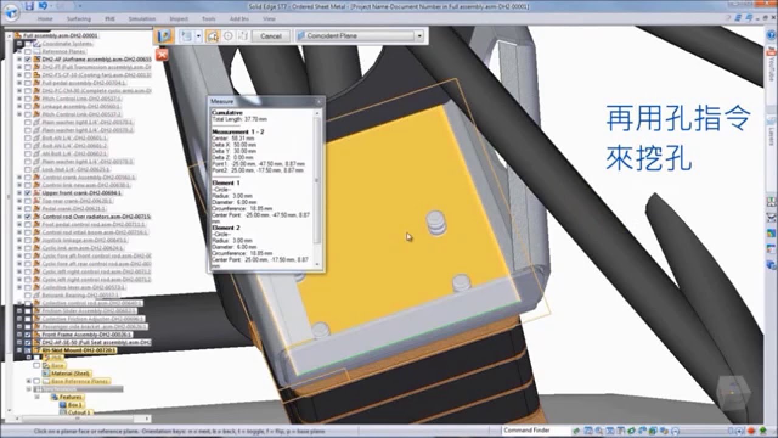Expand the Base Reference Planes node
Screen dimensions: 778x438
[x=29, y=381]
